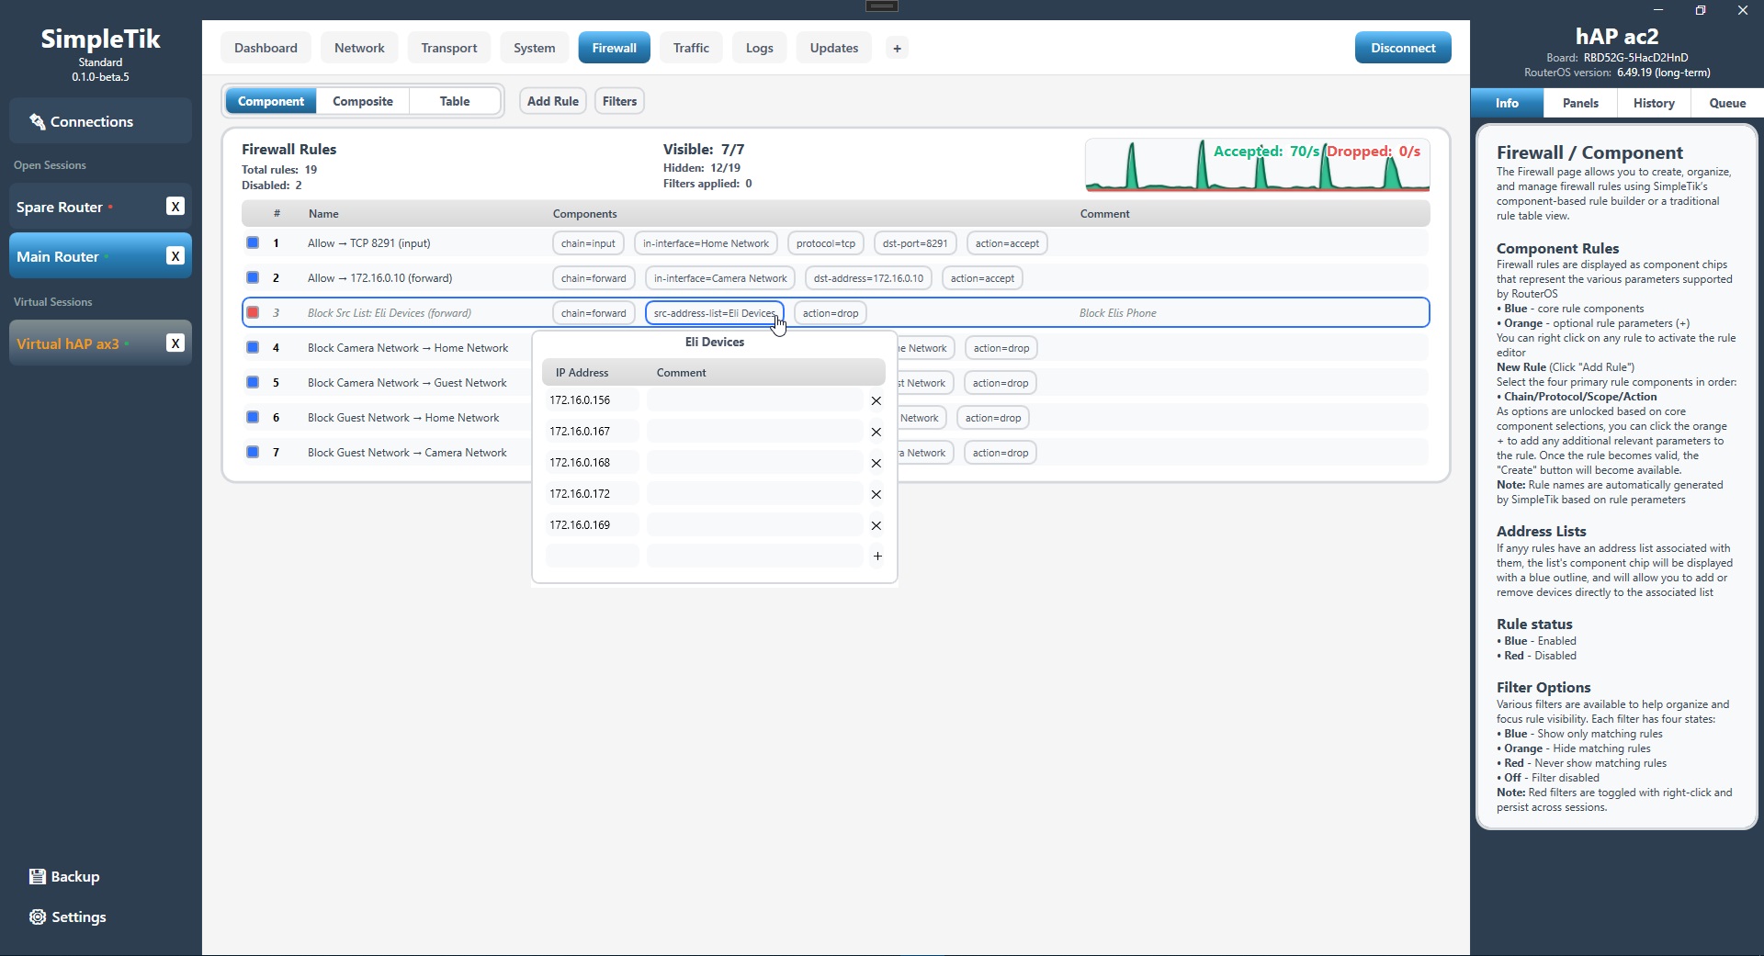
Task: Open the Connections page icon
Action: coord(37,121)
